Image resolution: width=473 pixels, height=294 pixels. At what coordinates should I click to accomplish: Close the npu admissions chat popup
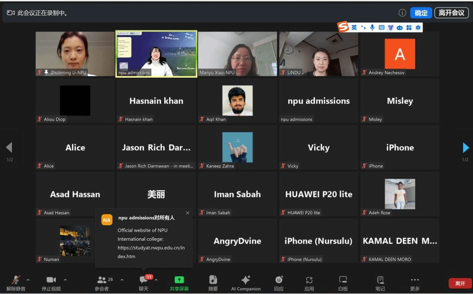point(187,213)
